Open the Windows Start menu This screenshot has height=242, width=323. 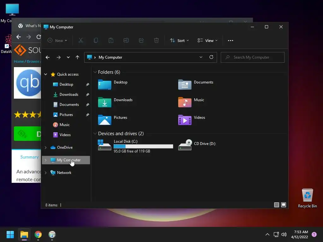(x=10, y=234)
